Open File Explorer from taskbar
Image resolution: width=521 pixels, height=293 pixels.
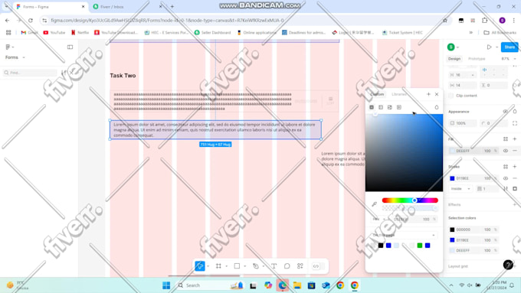(297, 285)
